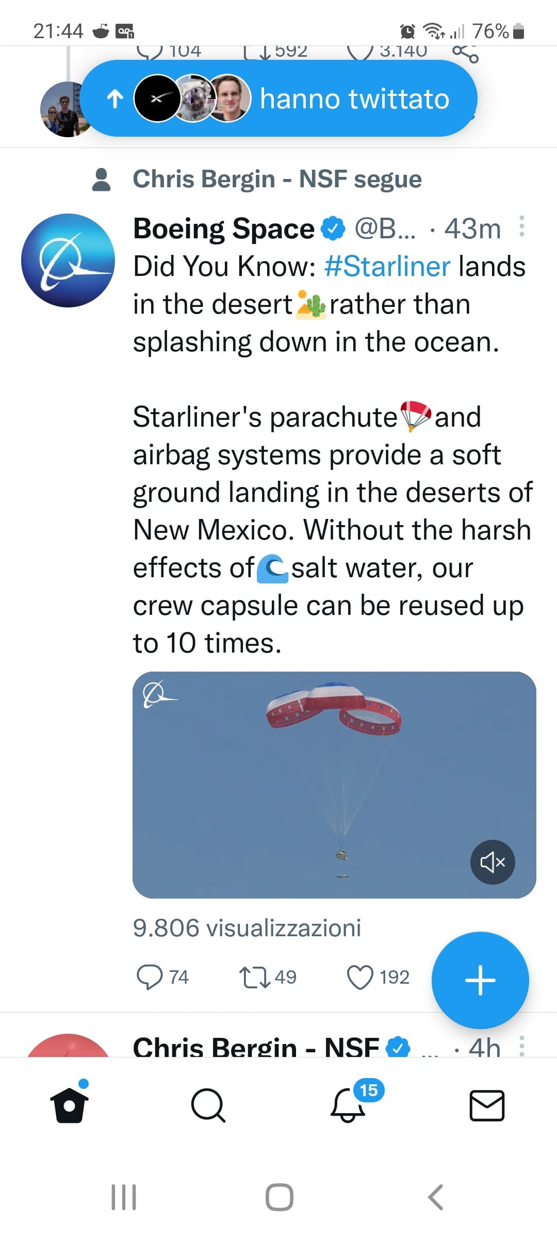Tap the #Starliner hashtag
The image size is (557, 1238).
[387, 267]
